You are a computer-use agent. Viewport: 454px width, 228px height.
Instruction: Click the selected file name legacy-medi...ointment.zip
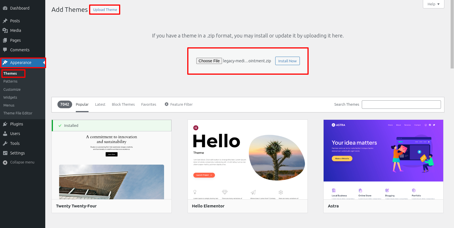[x=247, y=61]
